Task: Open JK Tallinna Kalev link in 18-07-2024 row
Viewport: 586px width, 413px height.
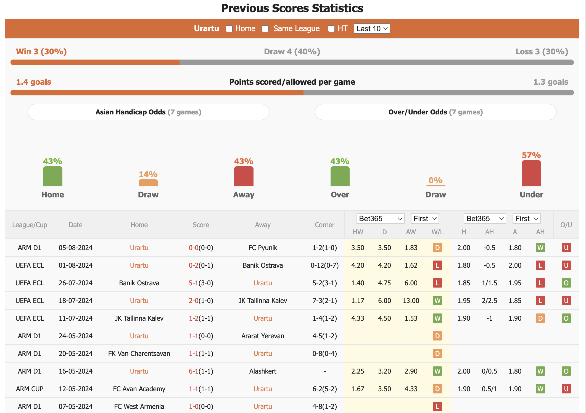Action: tap(263, 301)
